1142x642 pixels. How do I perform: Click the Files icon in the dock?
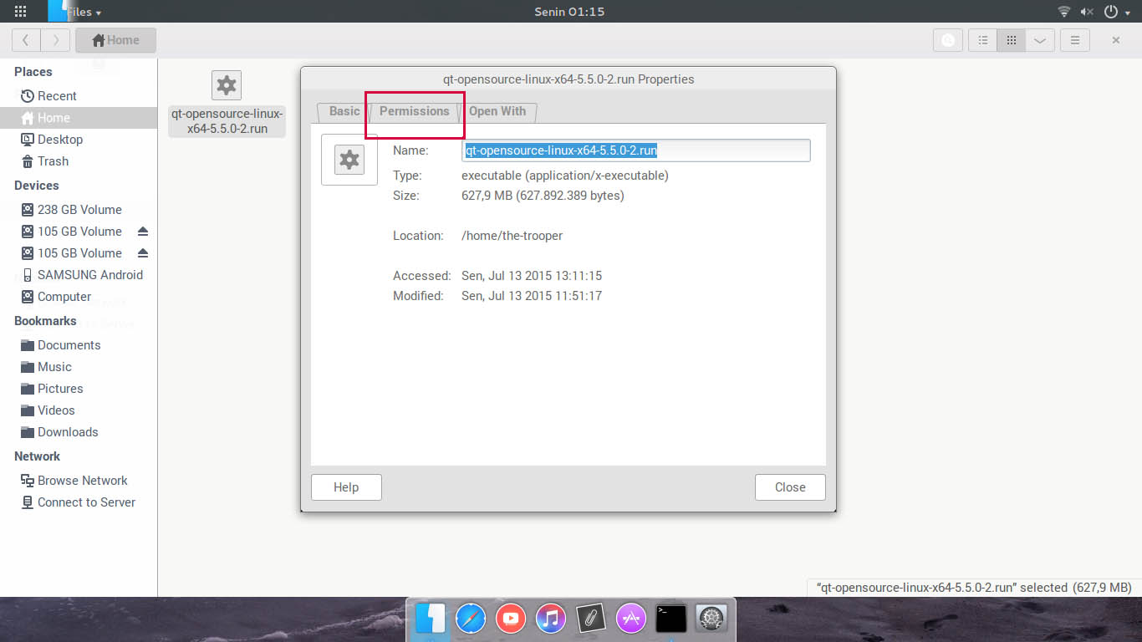430,619
